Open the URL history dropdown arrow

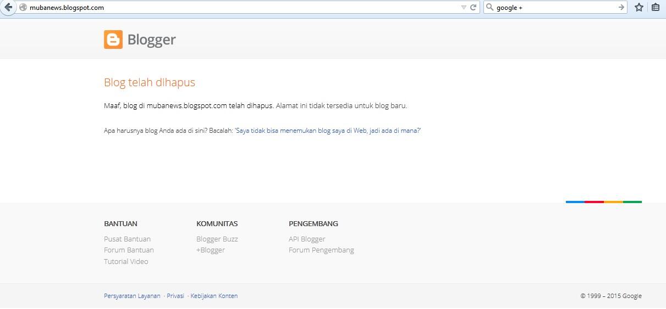tap(464, 8)
